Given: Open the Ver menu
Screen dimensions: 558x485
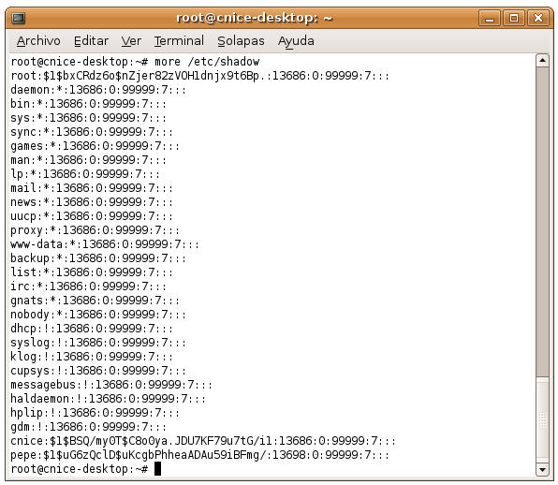Looking at the screenshot, I should pos(131,41).
